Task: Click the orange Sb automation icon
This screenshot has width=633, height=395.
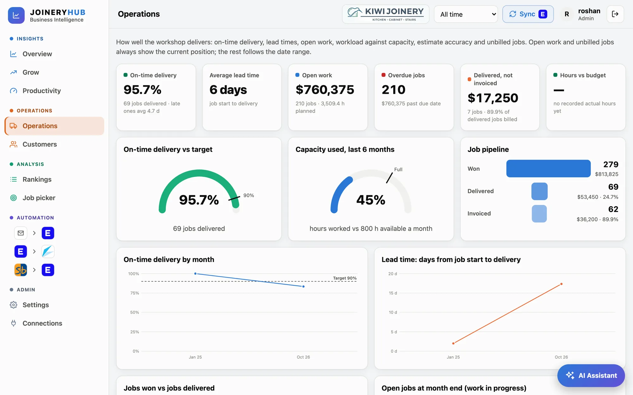Action: point(21,270)
